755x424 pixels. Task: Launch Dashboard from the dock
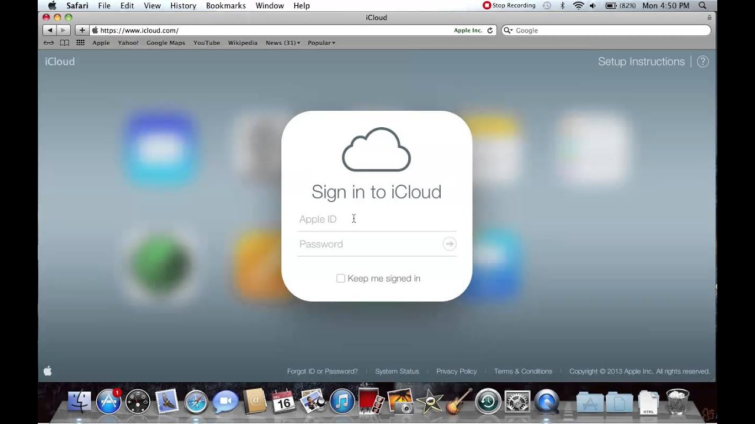click(138, 402)
